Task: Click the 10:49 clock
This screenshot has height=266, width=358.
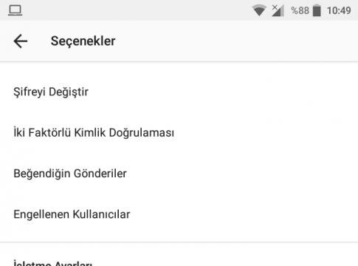Action: point(339,10)
